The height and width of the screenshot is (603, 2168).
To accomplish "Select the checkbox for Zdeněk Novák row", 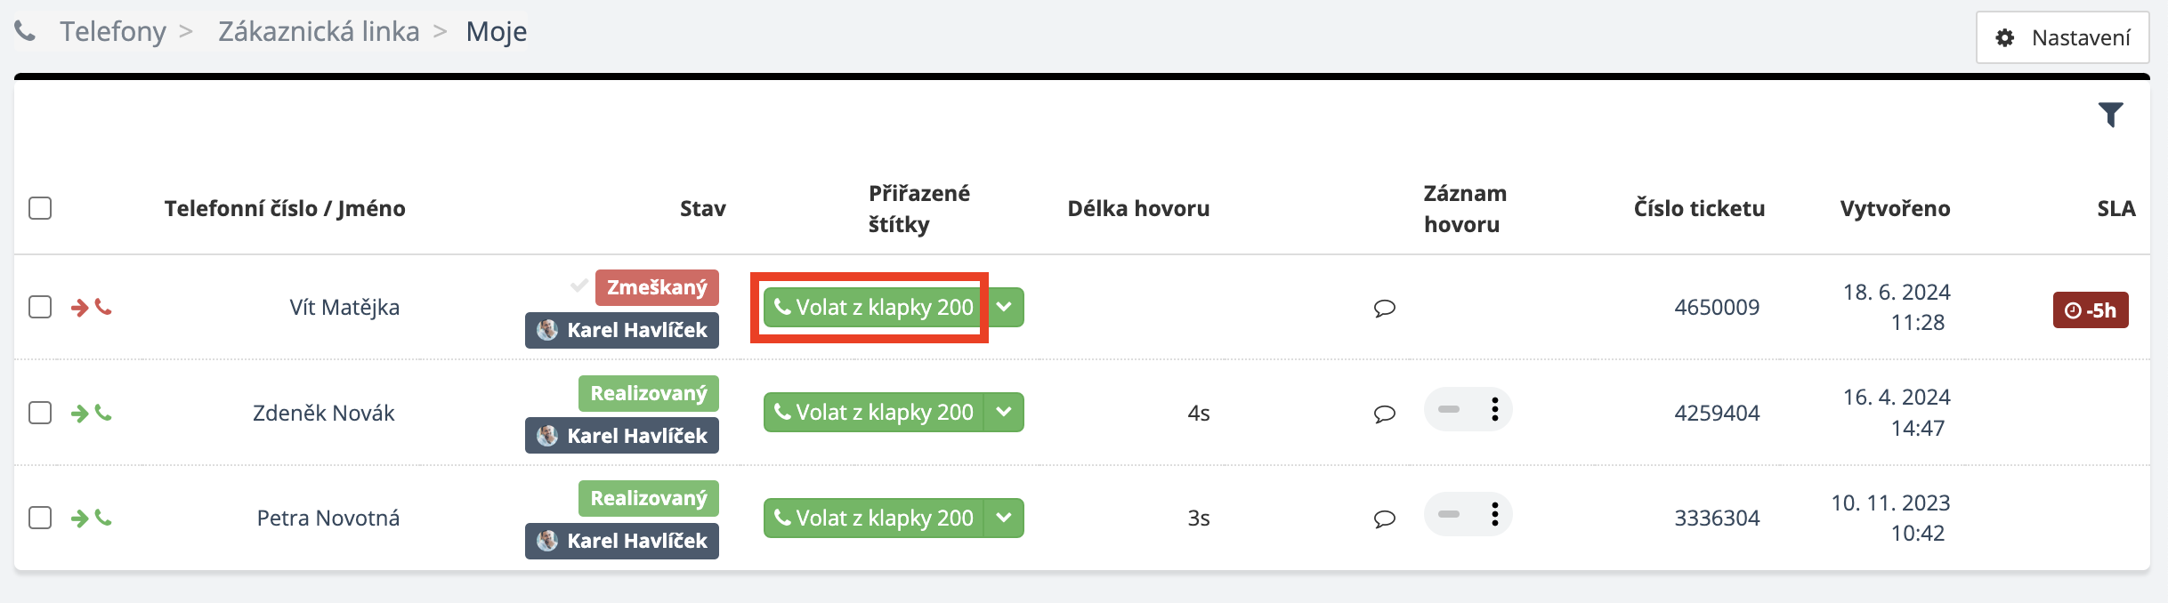I will [x=40, y=413].
